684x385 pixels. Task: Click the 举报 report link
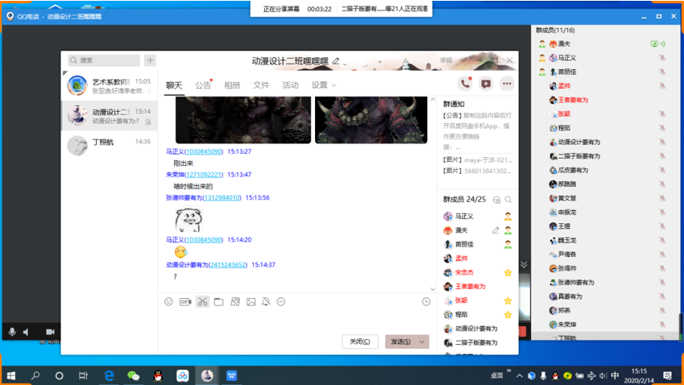tap(446, 60)
